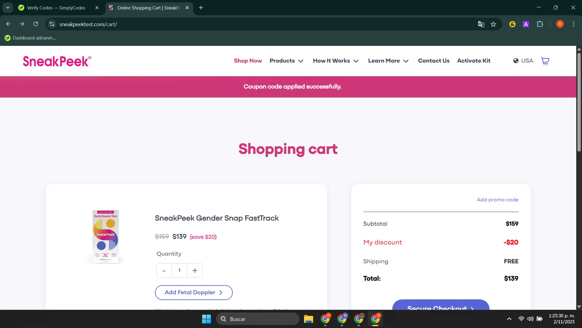
Task: Expand How It Works chevron
Action: [356, 61]
